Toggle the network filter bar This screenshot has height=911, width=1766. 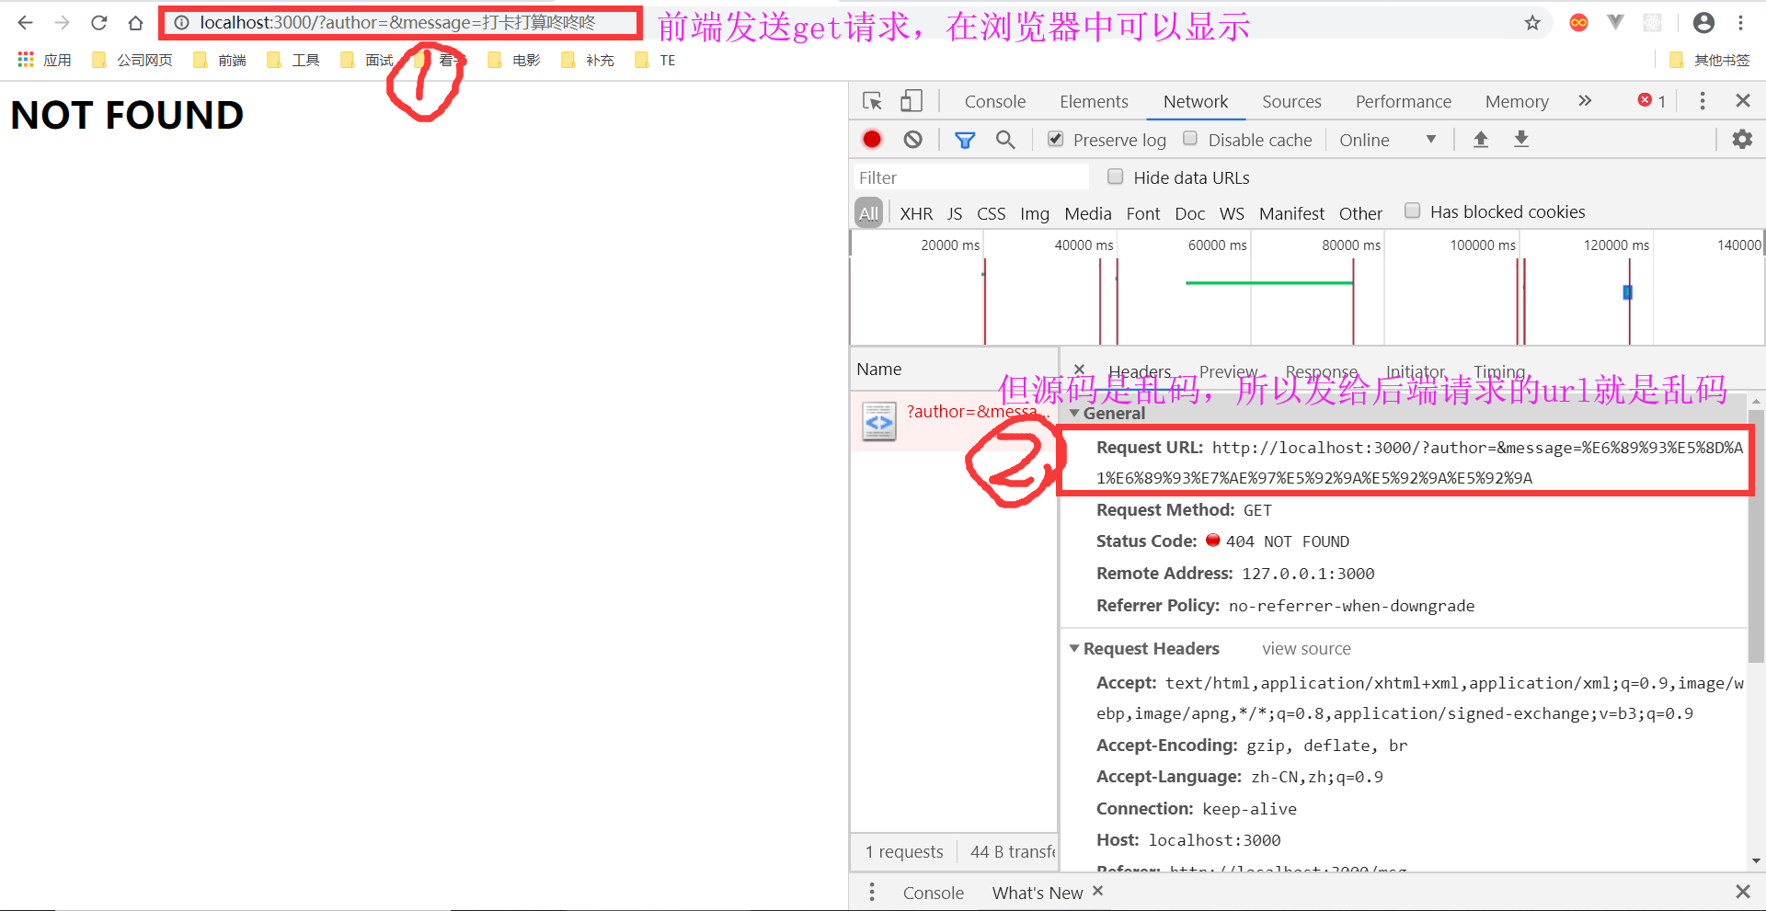tap(965, 140)
